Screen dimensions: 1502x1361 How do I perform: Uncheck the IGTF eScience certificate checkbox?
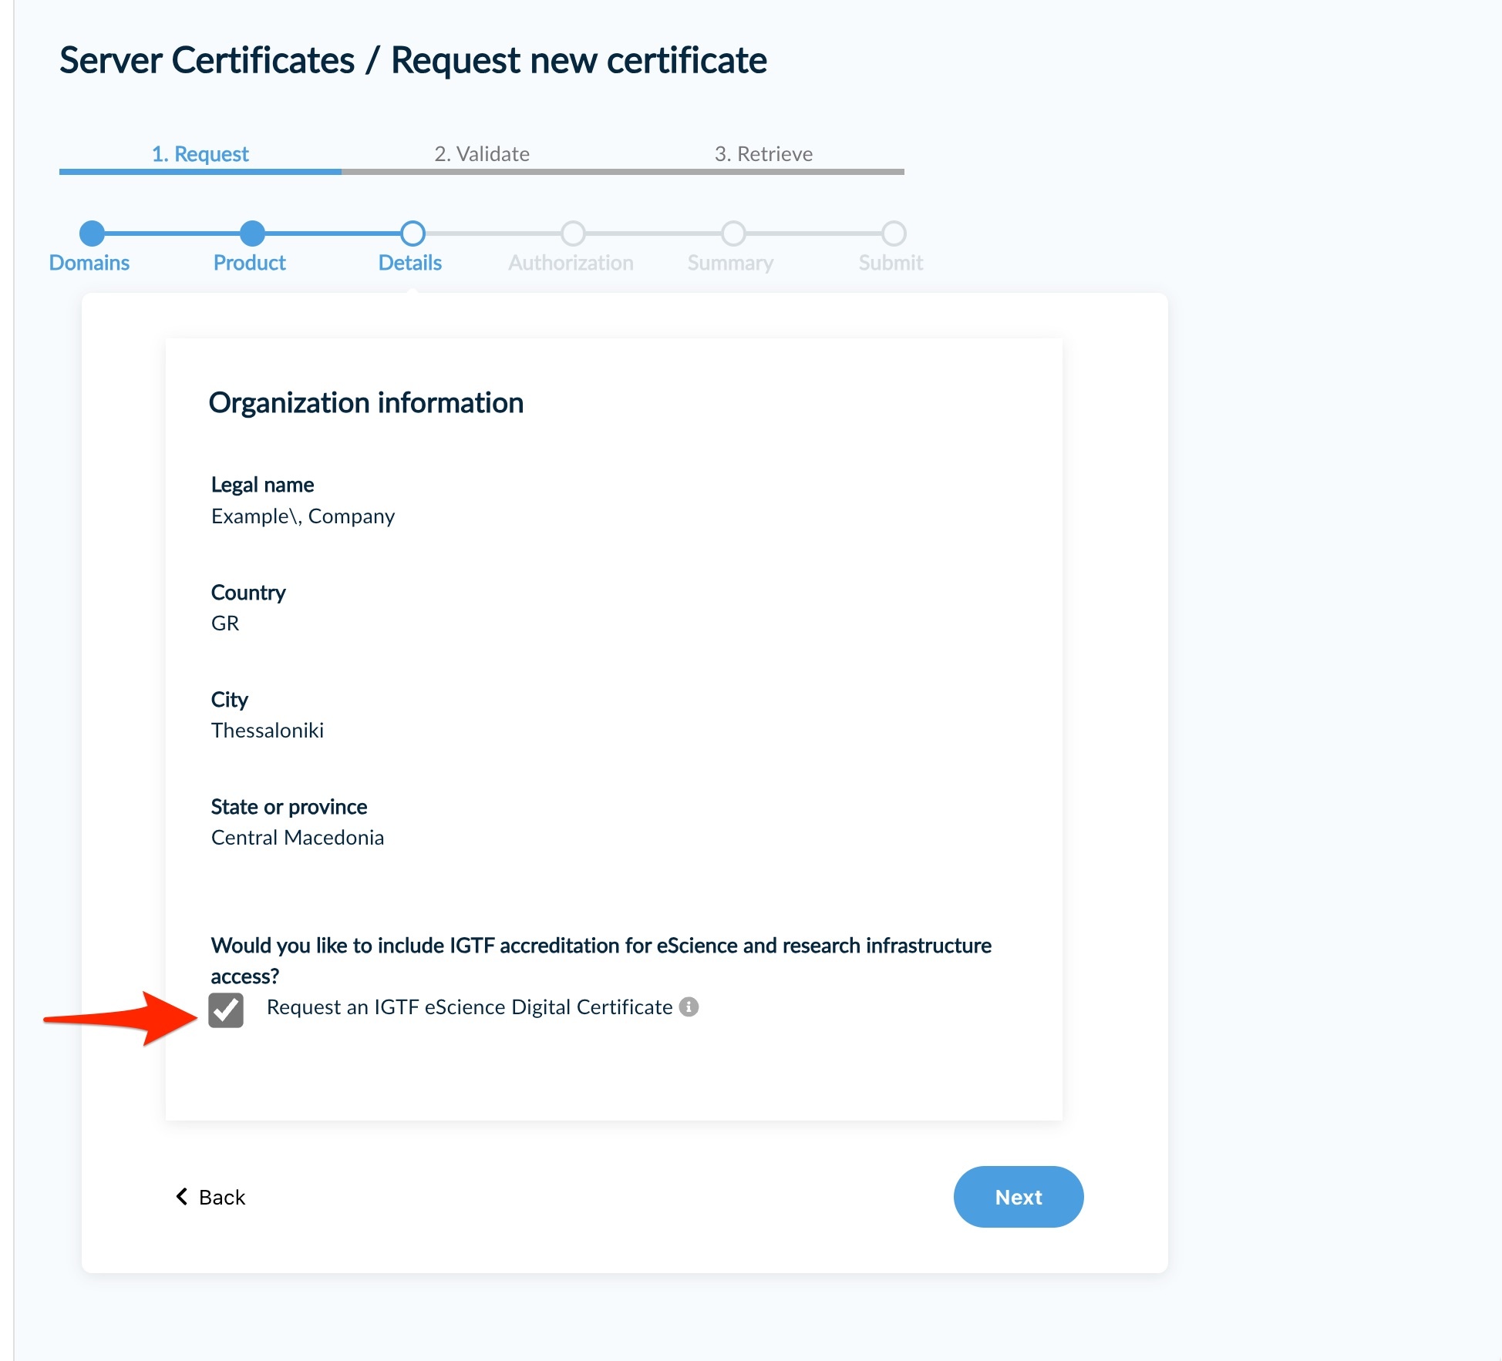click(226, 1010)
